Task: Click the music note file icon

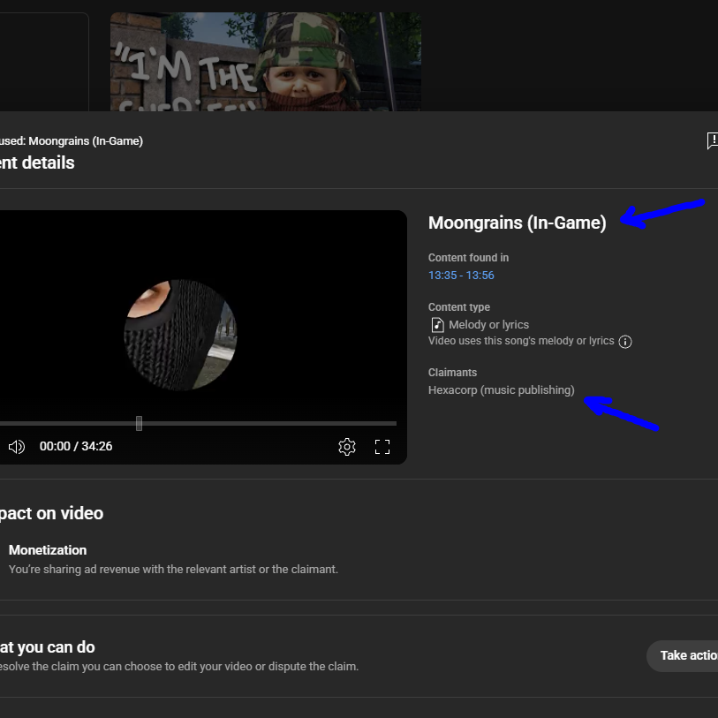Action: [438, 325]
